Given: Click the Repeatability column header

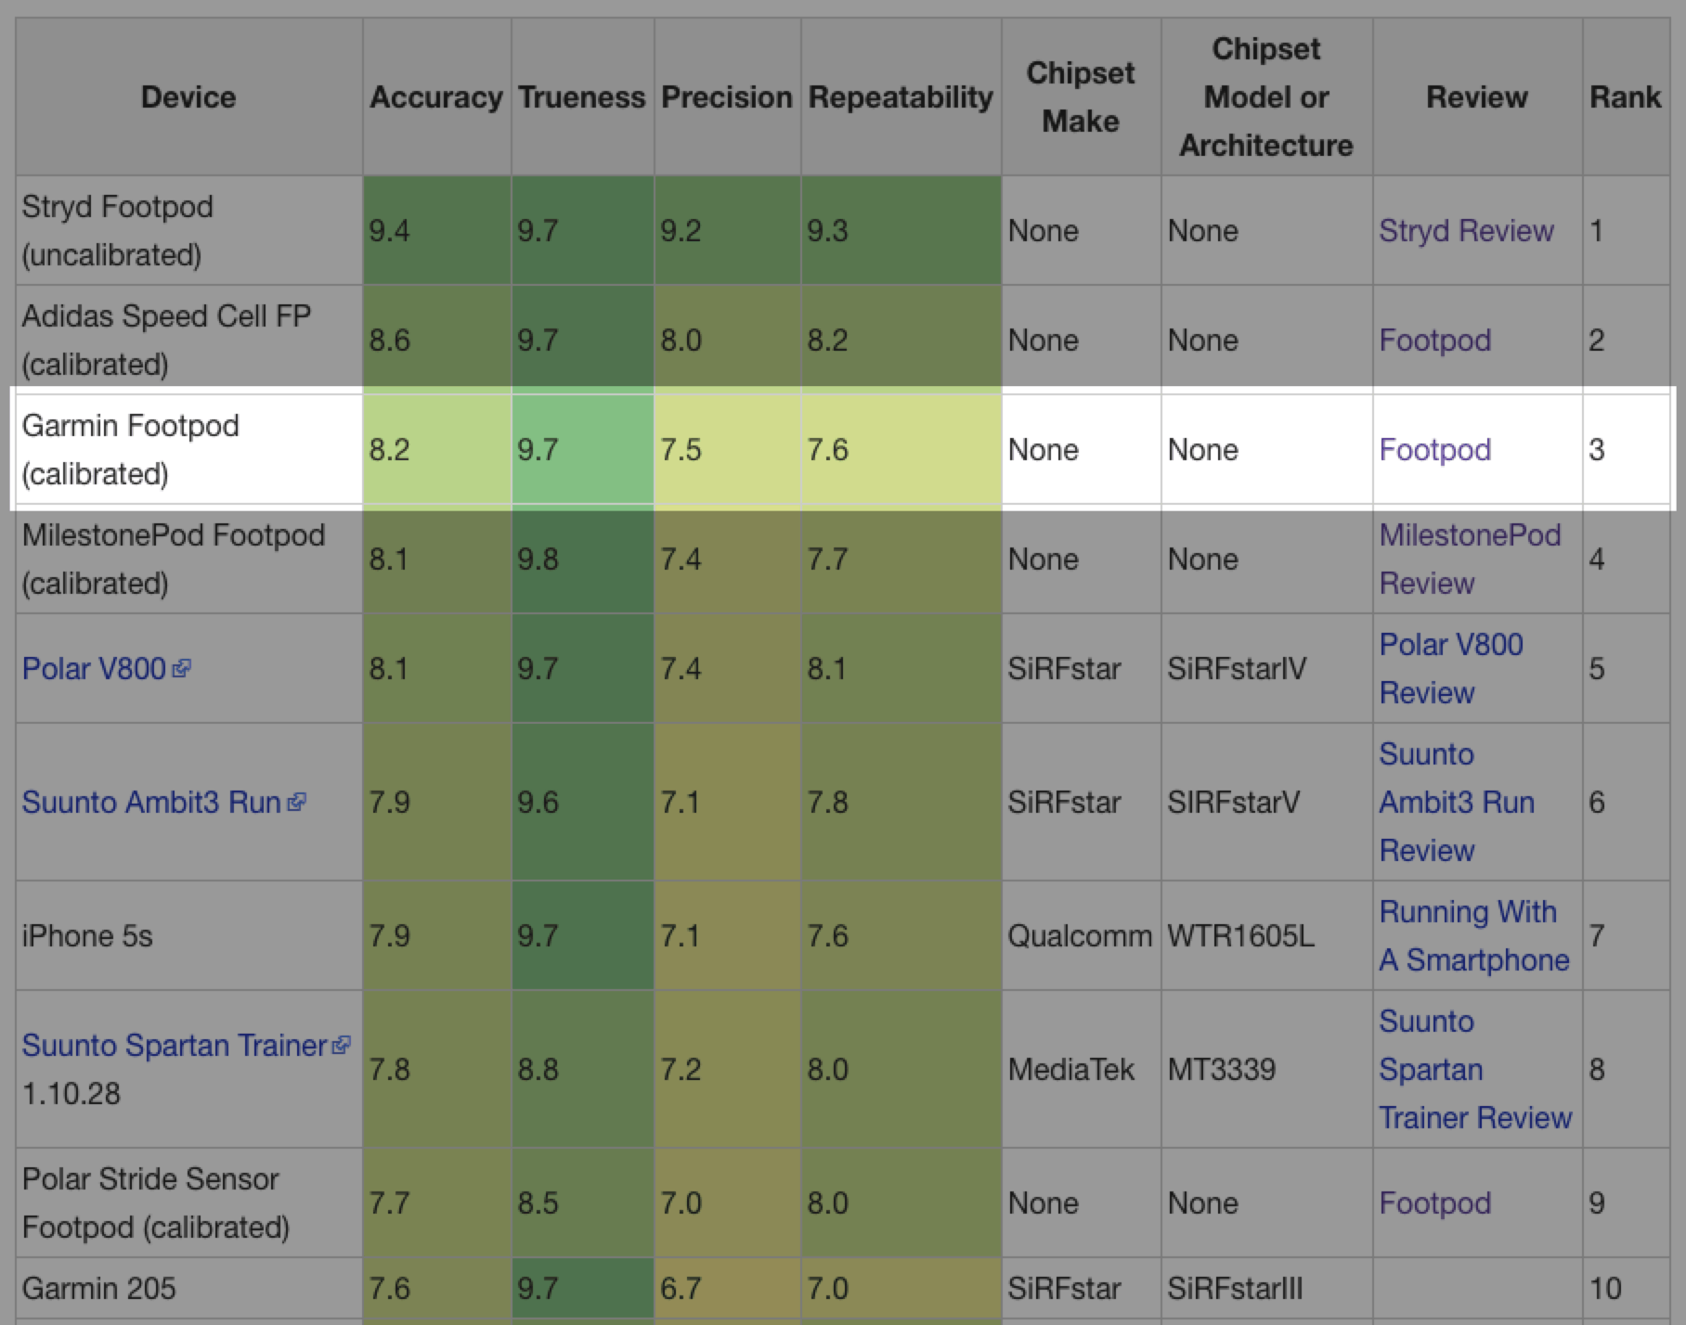Looking at the screenshot, I should point(900,96).
